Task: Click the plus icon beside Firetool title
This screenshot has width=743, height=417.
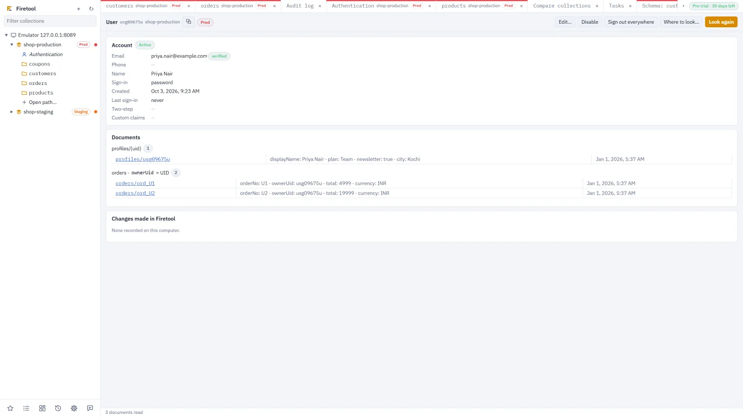Action: (78, 9)
